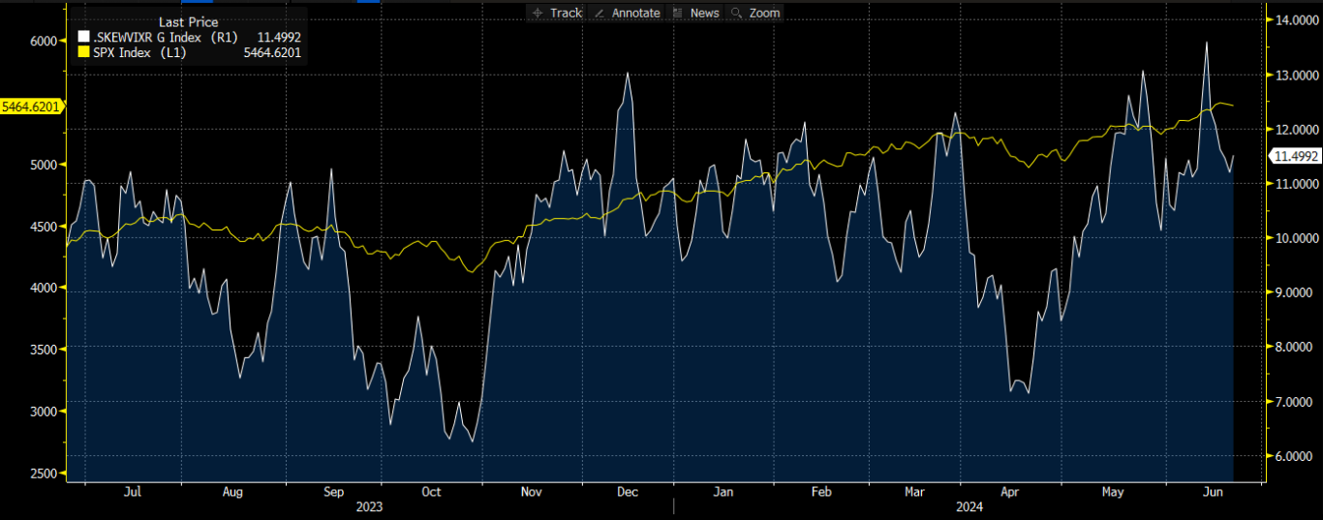Click the 14.0000 right axis label
This screenshot has height=520, width=1323.
(x=1295, y=19)
